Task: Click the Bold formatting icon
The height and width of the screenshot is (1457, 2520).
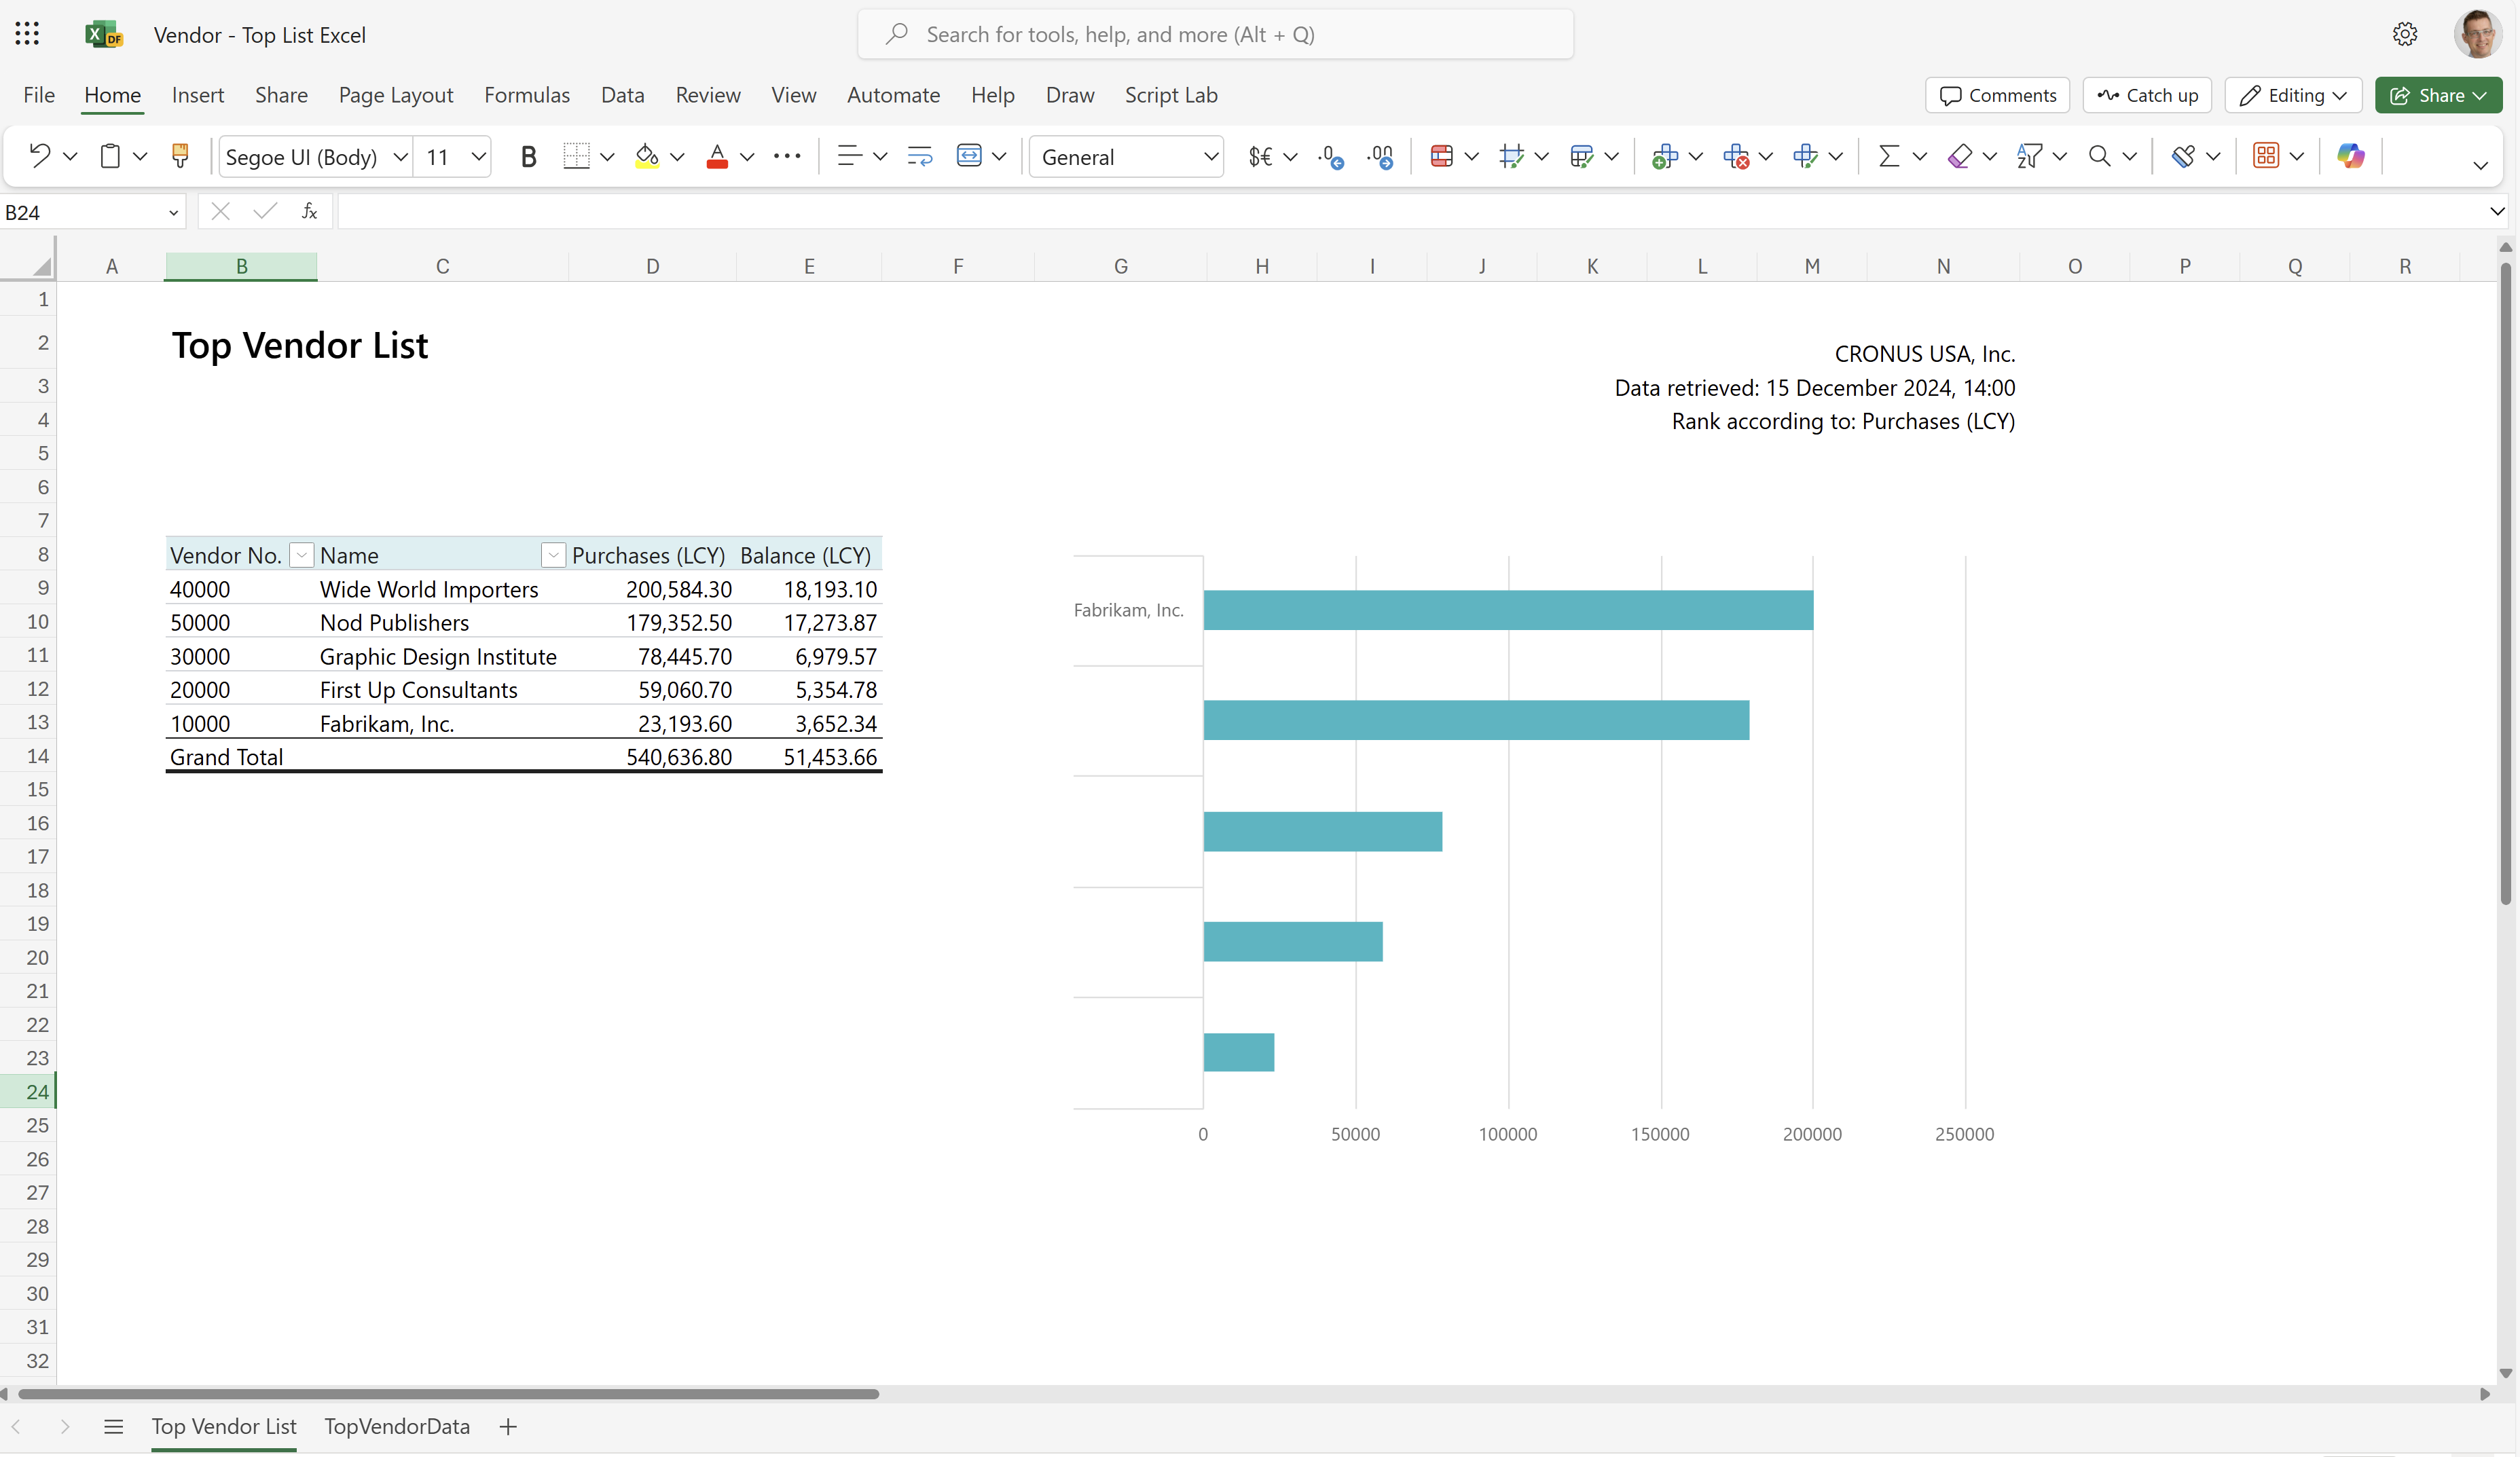Action: click(529, 156)
